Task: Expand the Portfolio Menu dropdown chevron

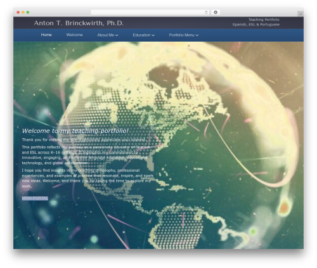Action: coord(197,35)
